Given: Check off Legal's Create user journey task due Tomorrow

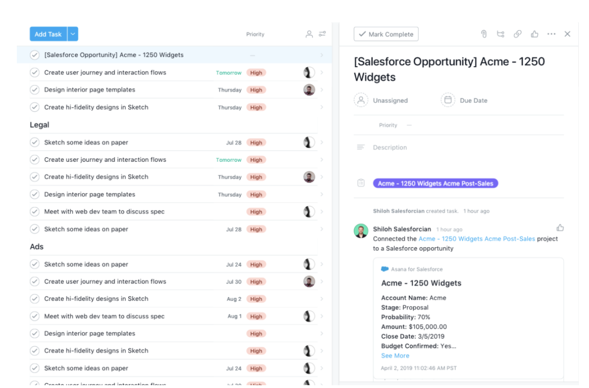Looking at the screenshot, I should click(x=35, y=159).
